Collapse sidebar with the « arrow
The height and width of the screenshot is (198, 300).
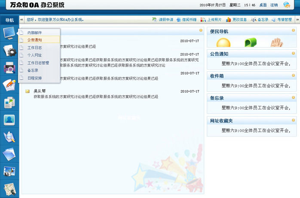pyautogui.click(x=22, y=20)
